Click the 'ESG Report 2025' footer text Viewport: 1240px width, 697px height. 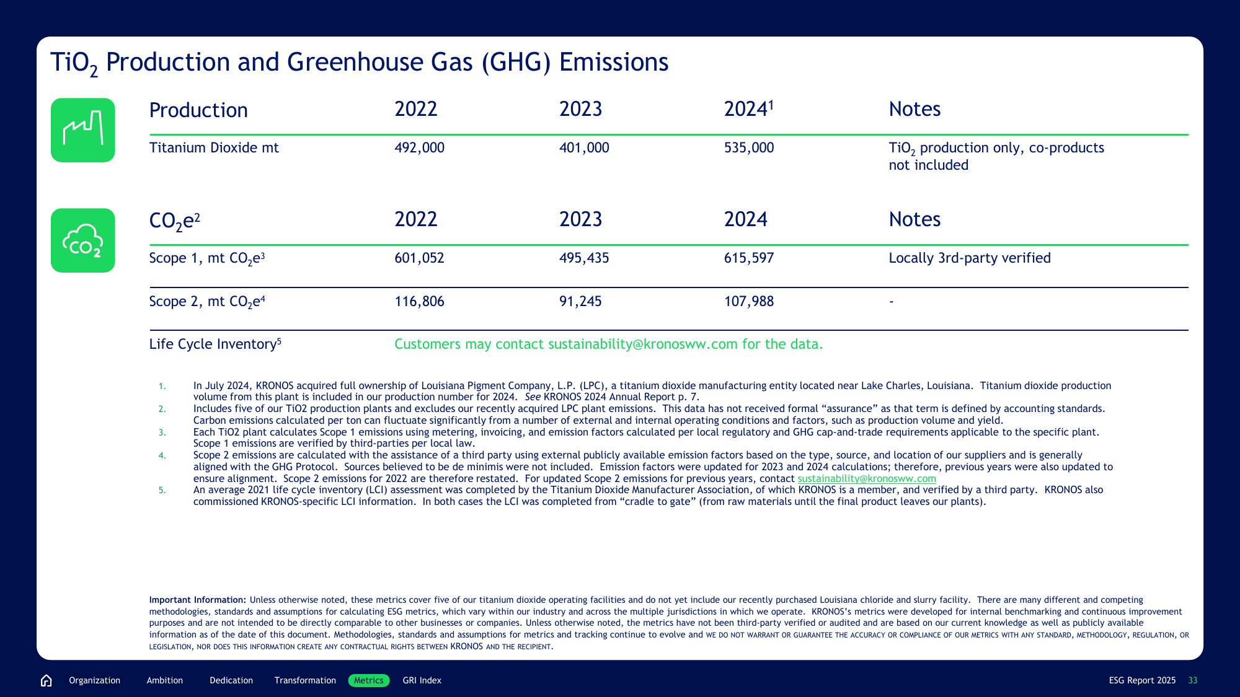(1142, 680)
